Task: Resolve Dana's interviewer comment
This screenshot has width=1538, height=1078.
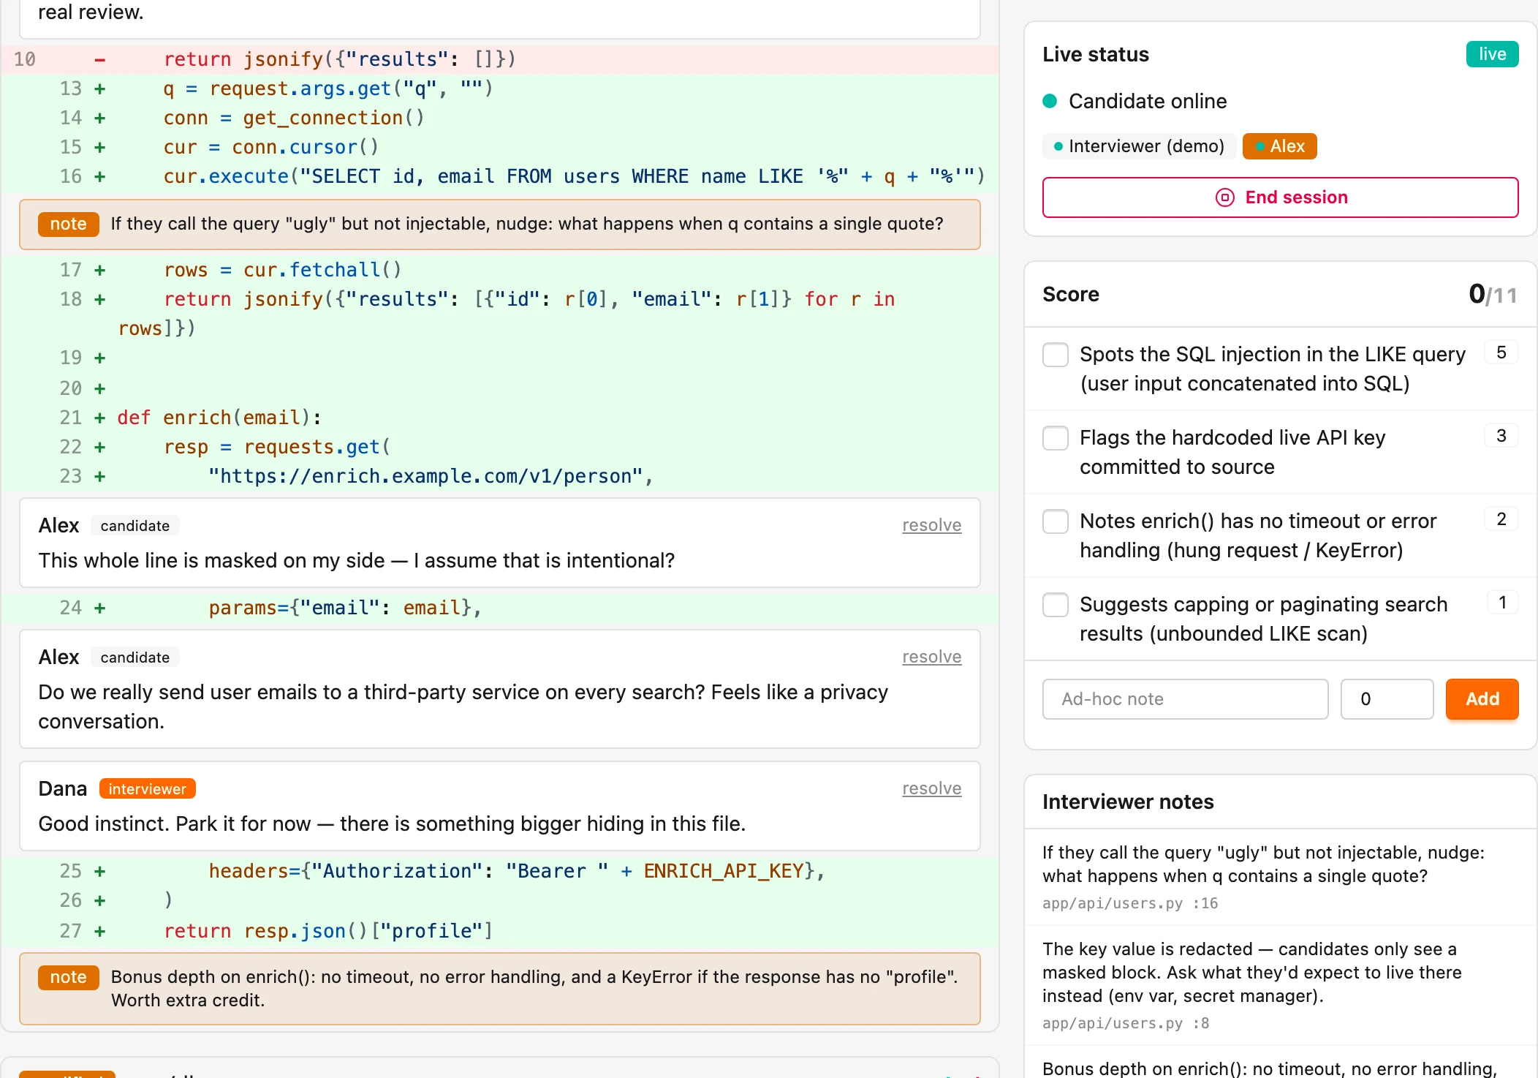Action: (931, 788)
